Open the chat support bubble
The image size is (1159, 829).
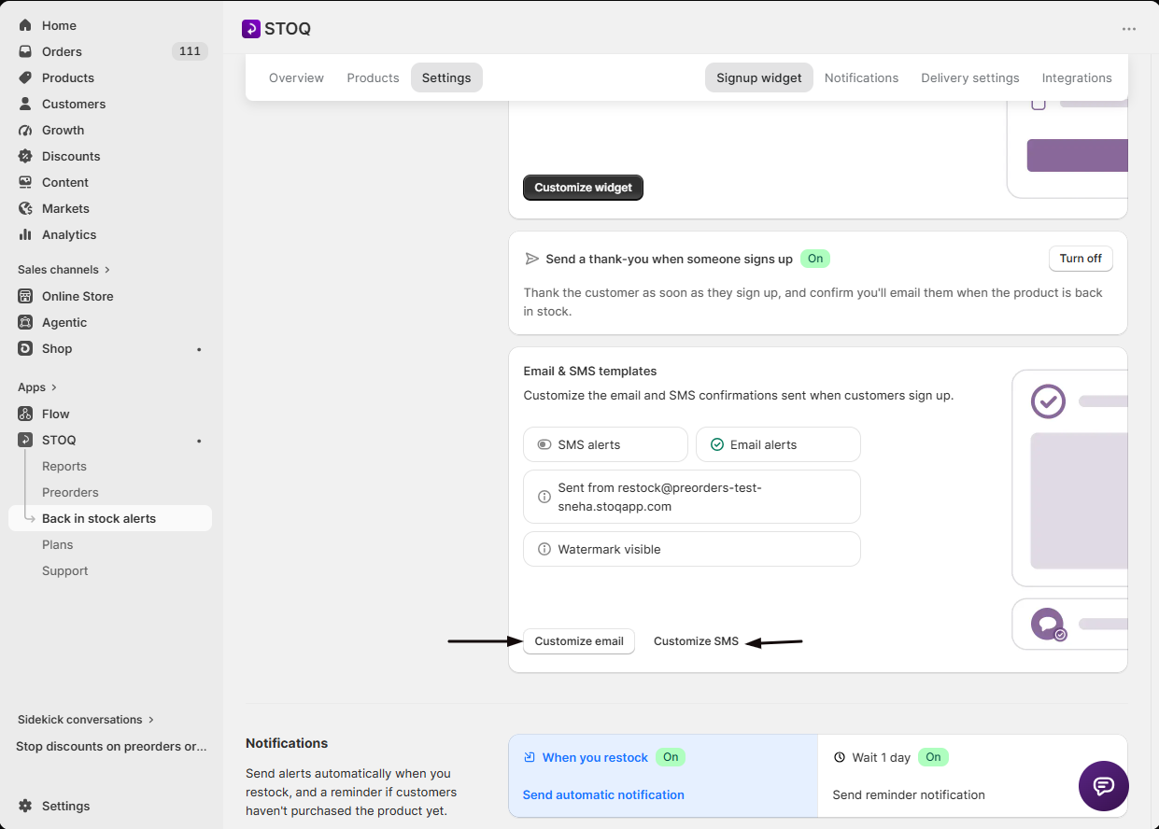tap(1104, 786)
